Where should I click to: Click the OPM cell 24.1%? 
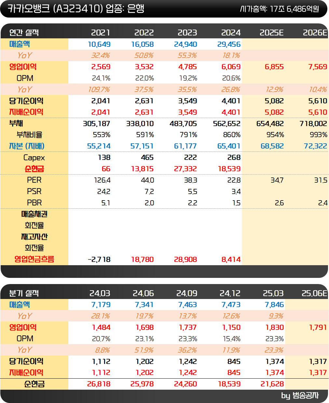click(x=101, y=78)
